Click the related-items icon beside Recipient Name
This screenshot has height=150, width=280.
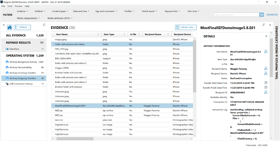point(266,69)
